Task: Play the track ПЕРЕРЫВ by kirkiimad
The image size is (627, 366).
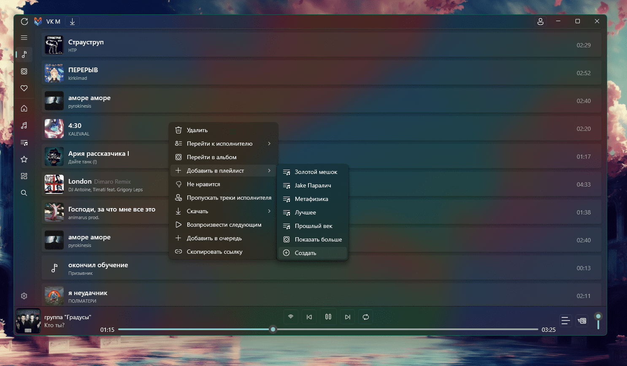Action: click(322, 73)
